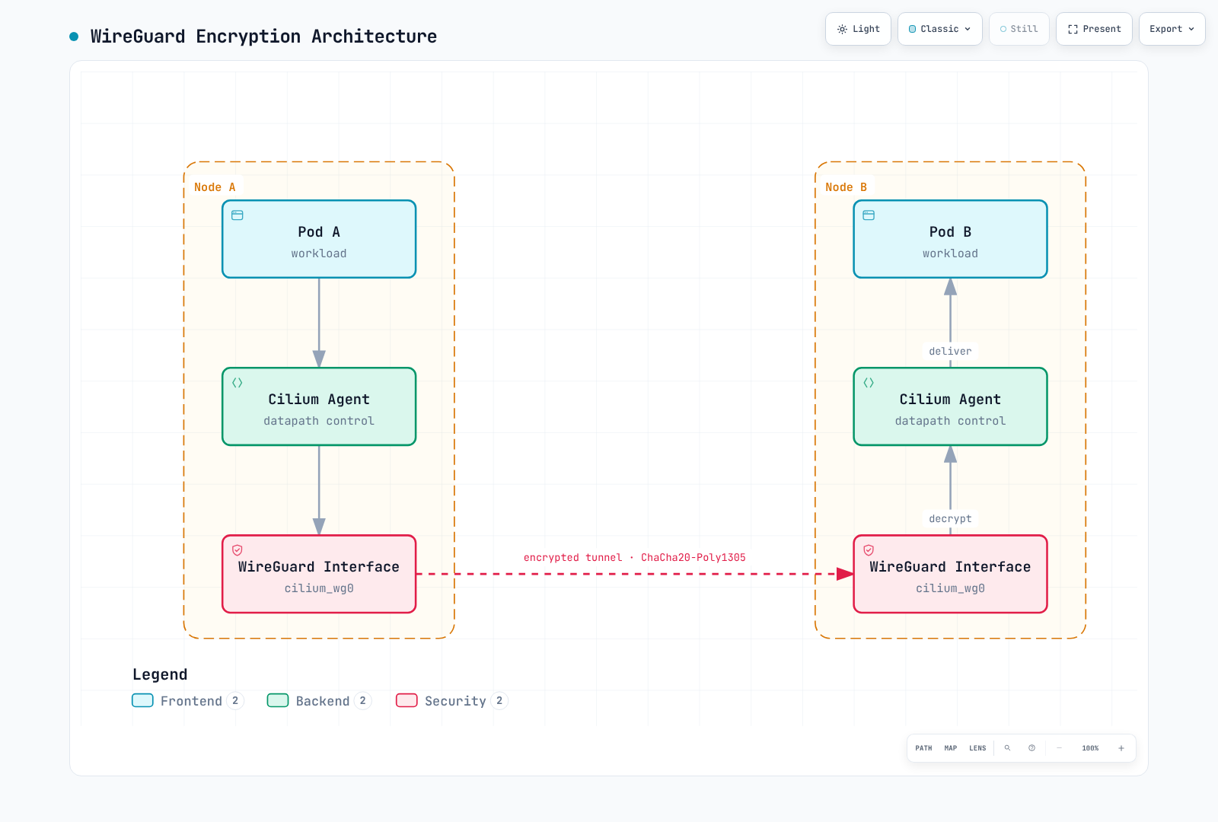
Task: Open help question-mark icon
Action: (1031, 748)
